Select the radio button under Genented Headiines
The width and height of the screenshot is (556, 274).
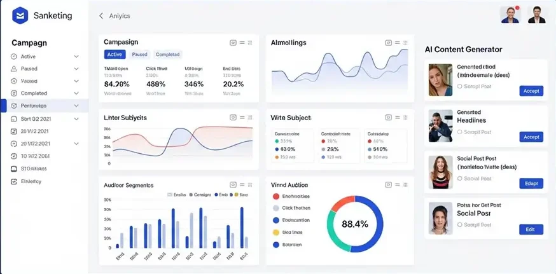[460, 132]
